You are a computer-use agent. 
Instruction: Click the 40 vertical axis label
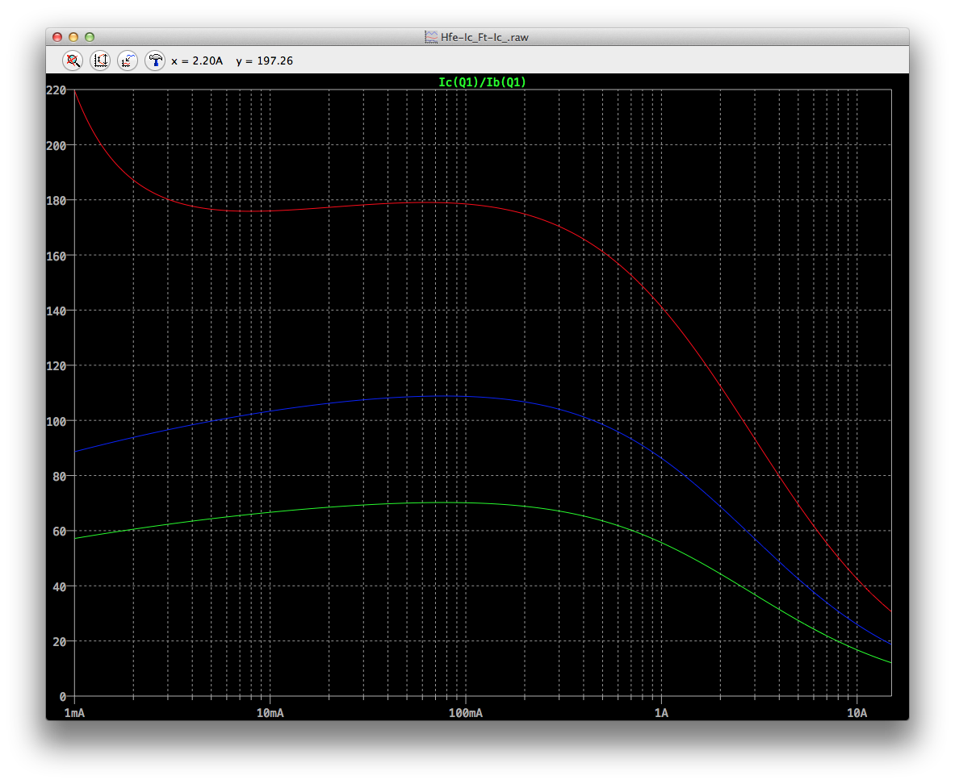coord(59,586)
